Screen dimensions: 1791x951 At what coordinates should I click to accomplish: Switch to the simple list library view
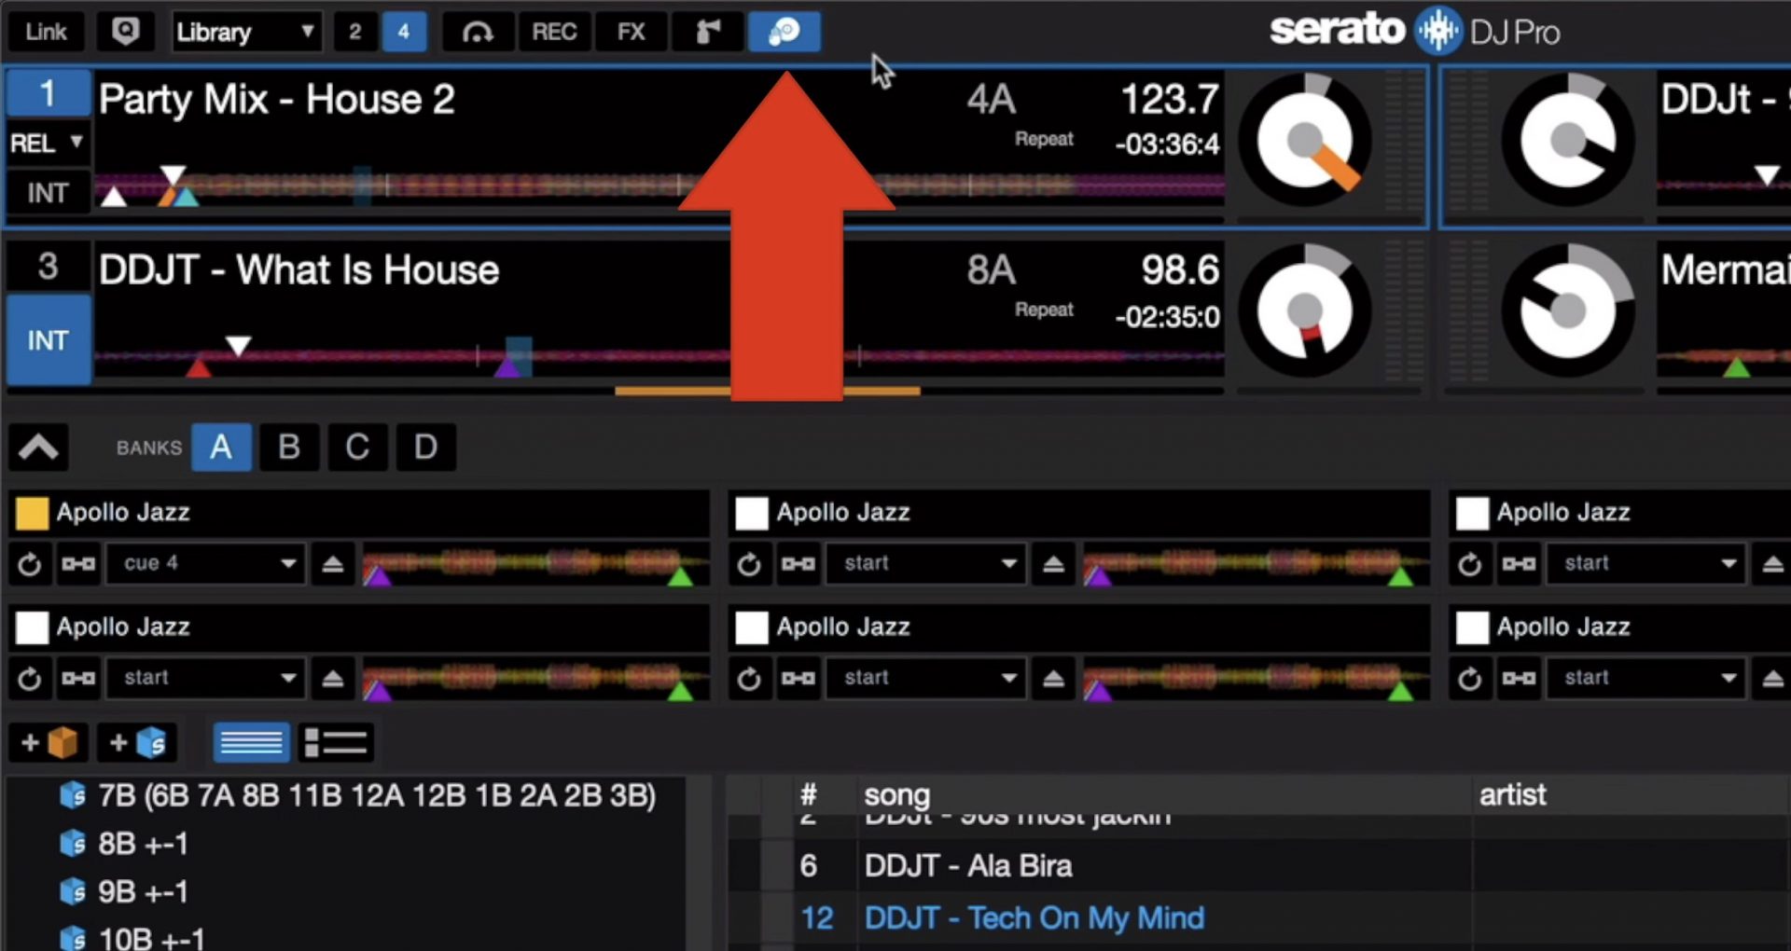point(251,743)
